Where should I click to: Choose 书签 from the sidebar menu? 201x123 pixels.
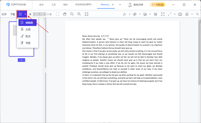[28, 43]
